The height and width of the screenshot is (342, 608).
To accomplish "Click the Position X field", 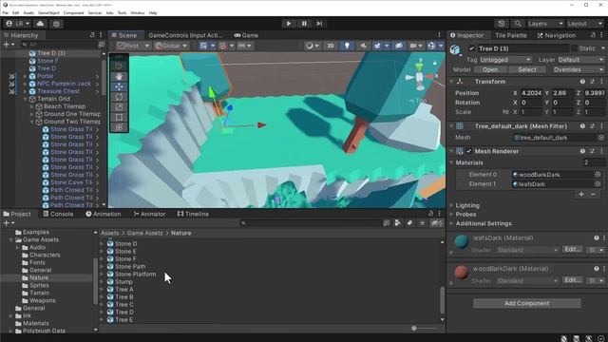I will (531, 93).
